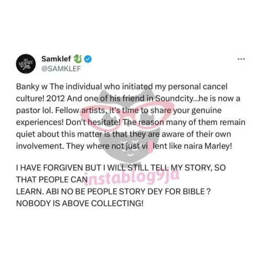Click the phrase "personal cancel" in first line

[x=198, y=87]
